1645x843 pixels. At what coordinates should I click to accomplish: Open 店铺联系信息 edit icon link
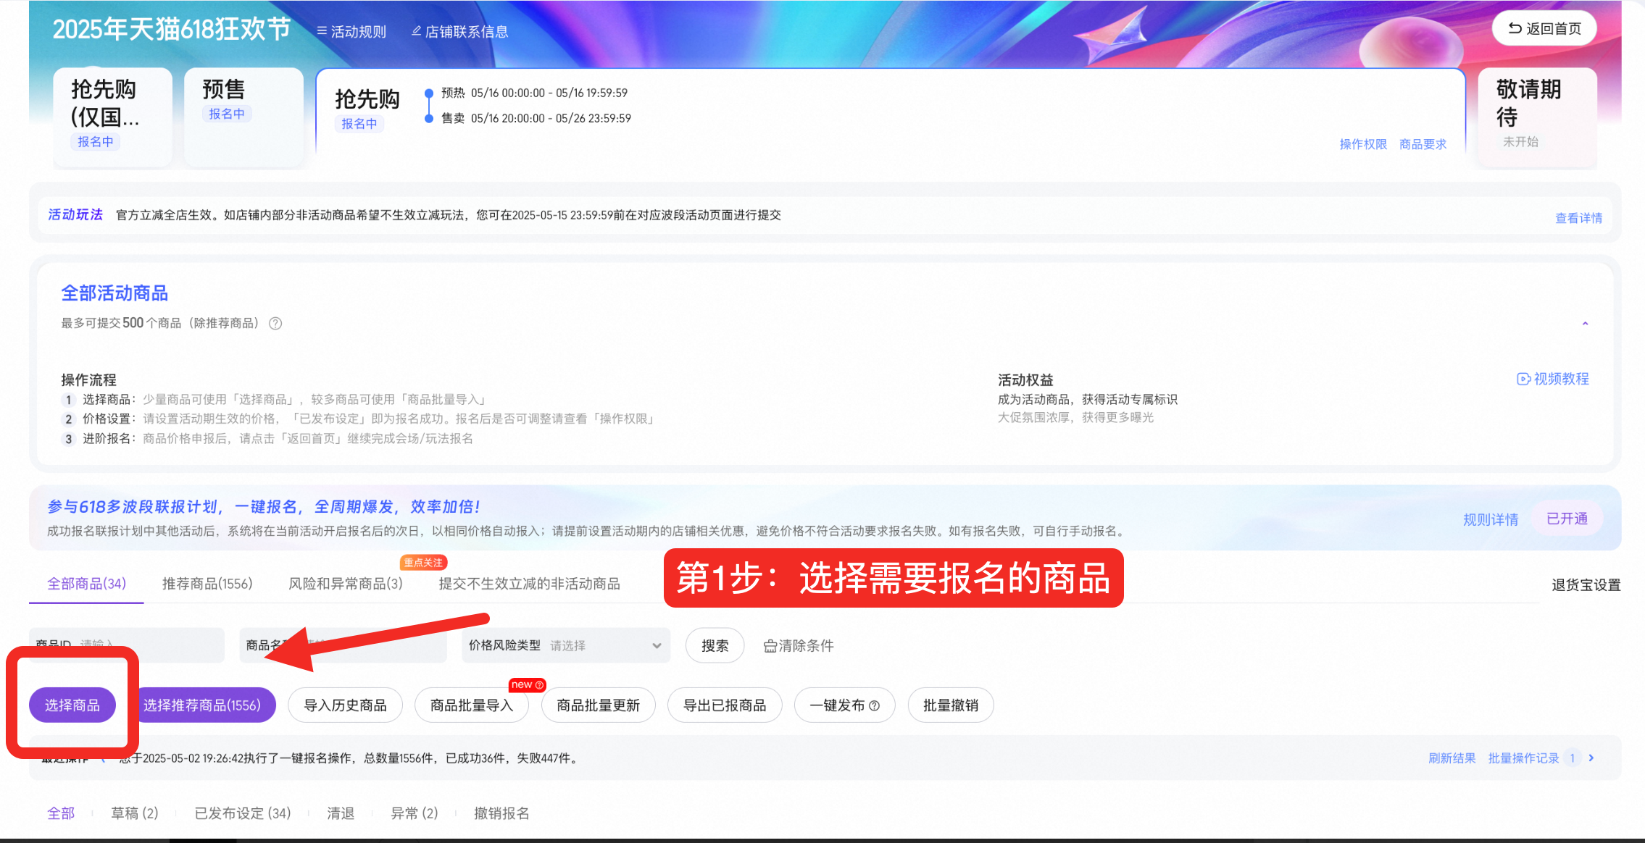click(459, 32)
